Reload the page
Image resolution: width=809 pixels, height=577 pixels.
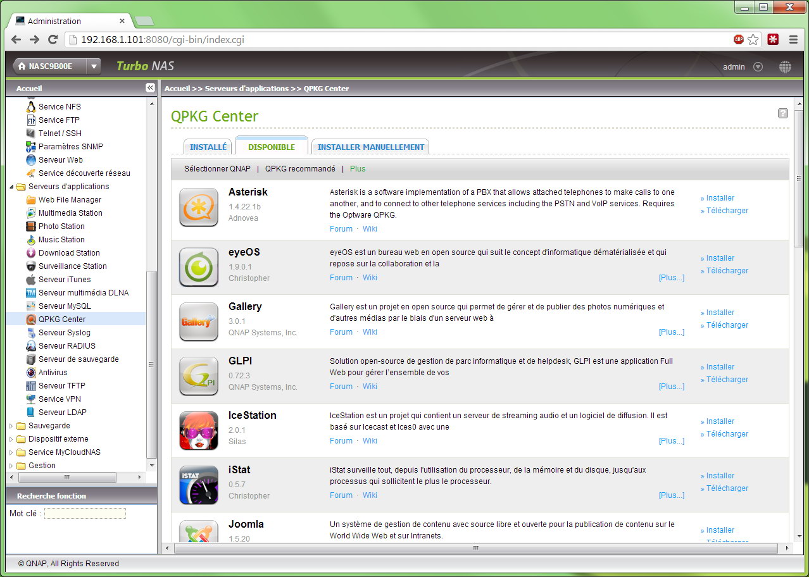[53, 39]
